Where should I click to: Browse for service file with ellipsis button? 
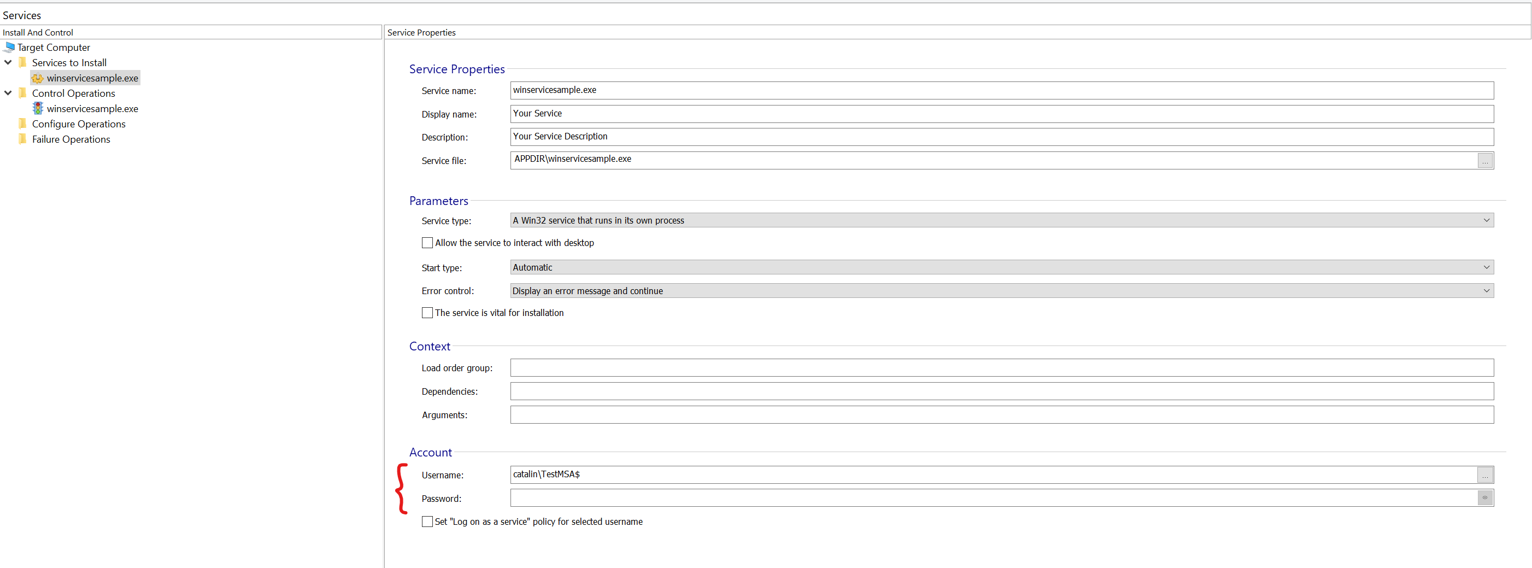(1484, 161)
